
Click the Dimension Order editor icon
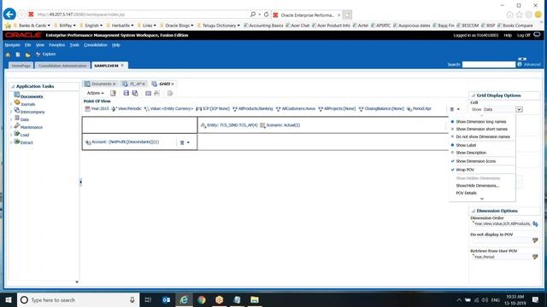pos(535,223)
